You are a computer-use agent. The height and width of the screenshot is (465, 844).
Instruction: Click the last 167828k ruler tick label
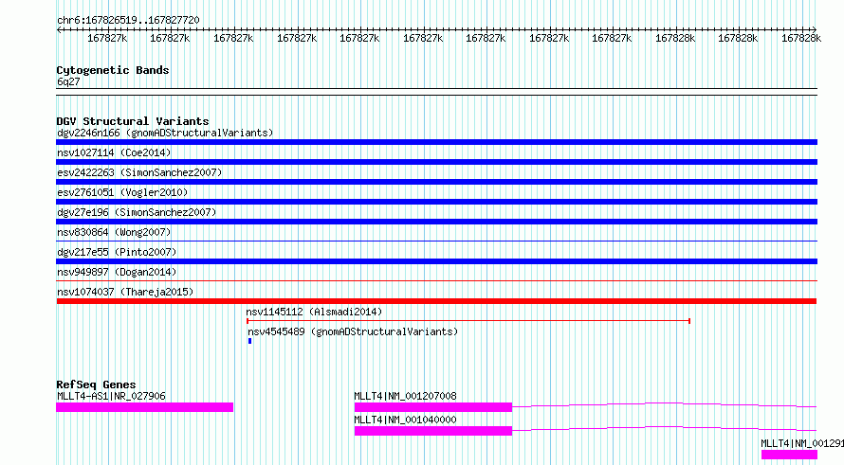[801, 38]
